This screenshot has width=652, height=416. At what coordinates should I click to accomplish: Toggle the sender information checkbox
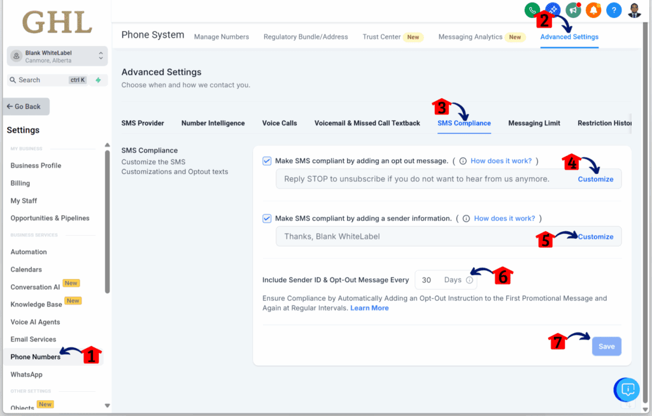pos(267,219)
